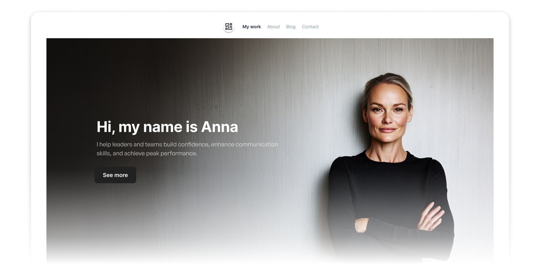540x271 pixels.
Task: Click the site logo icon in navbar
Action: (x=229, y=27)
